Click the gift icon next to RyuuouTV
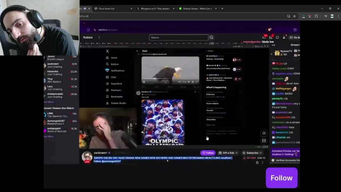 pyautogui.click(x=277, y=53)
